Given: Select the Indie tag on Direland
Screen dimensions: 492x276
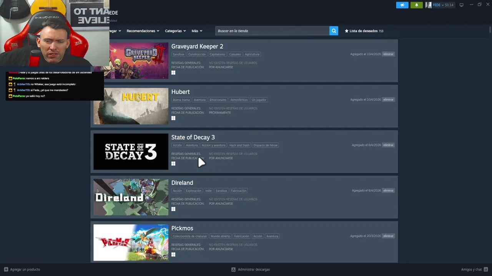Looking at the screenshot, I should 208,191.
